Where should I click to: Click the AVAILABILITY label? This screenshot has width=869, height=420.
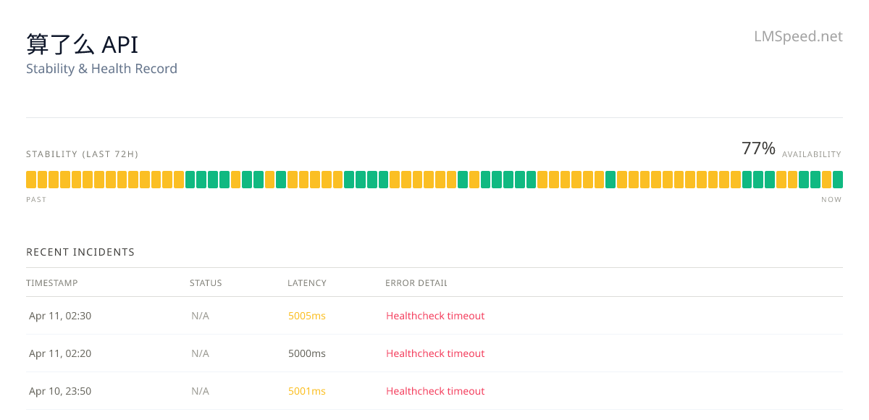pyautogui.click(x=812, y=154)
